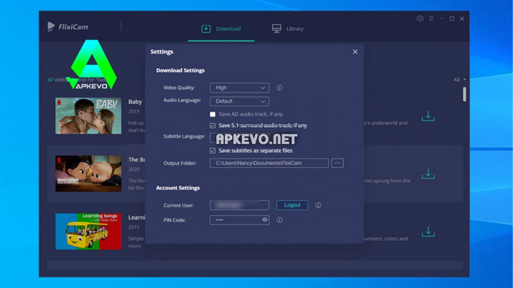This screenshot has width=513, height=288.
Task: Switch to the Download tab
Action: [221, 28]
